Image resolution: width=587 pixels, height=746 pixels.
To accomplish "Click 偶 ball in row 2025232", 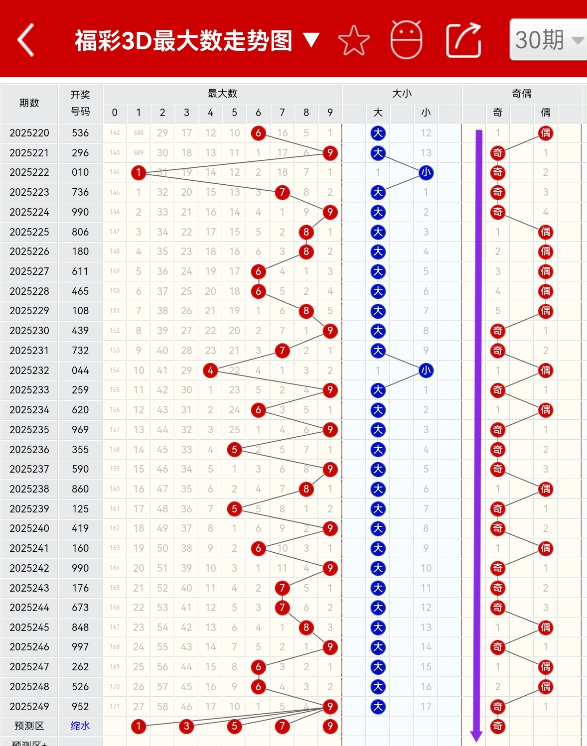I will tap(546, 371).
